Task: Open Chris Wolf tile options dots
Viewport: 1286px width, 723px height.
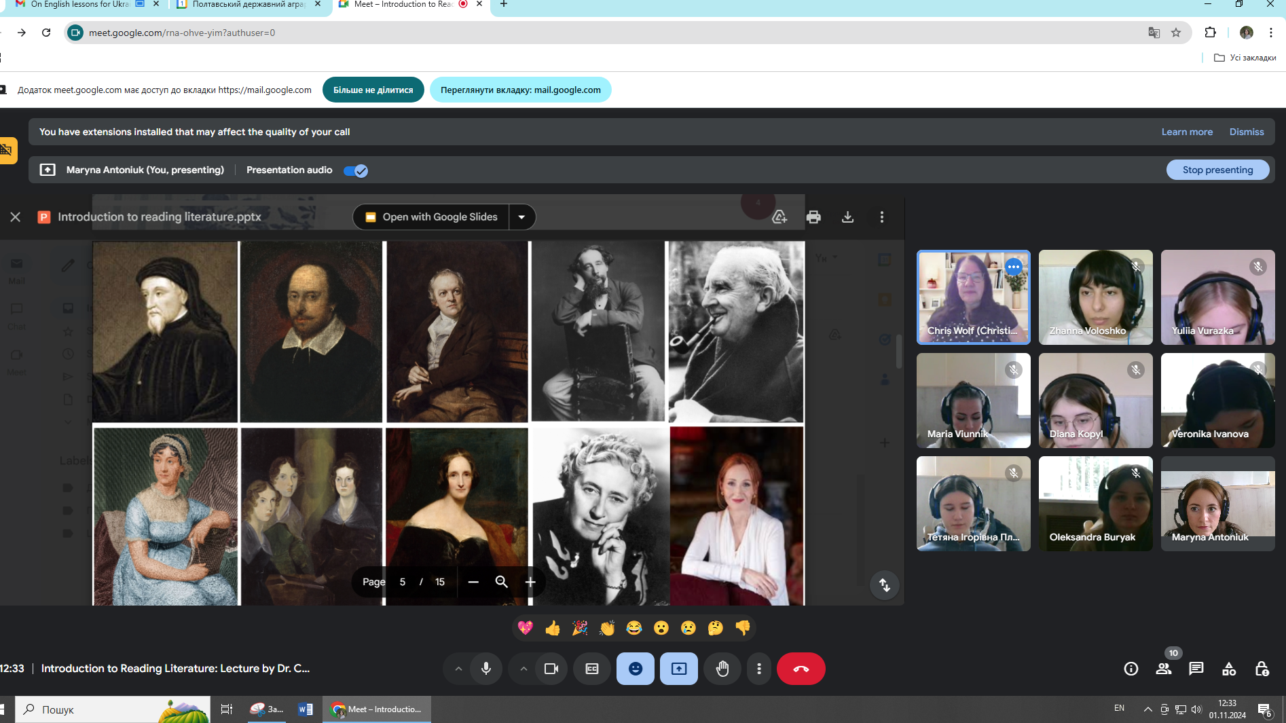Action: tap(1014, 267)
